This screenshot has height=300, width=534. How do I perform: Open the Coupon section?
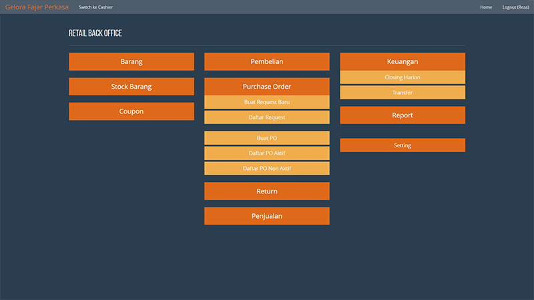tap(131, 111)
